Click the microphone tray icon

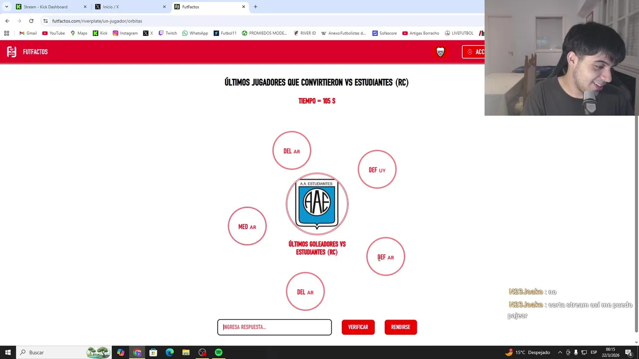tap(576, 353)
